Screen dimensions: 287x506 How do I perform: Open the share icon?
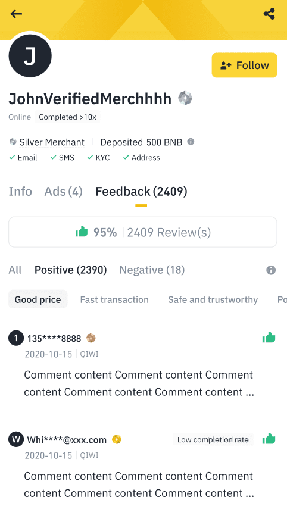[x=269, y=14]
